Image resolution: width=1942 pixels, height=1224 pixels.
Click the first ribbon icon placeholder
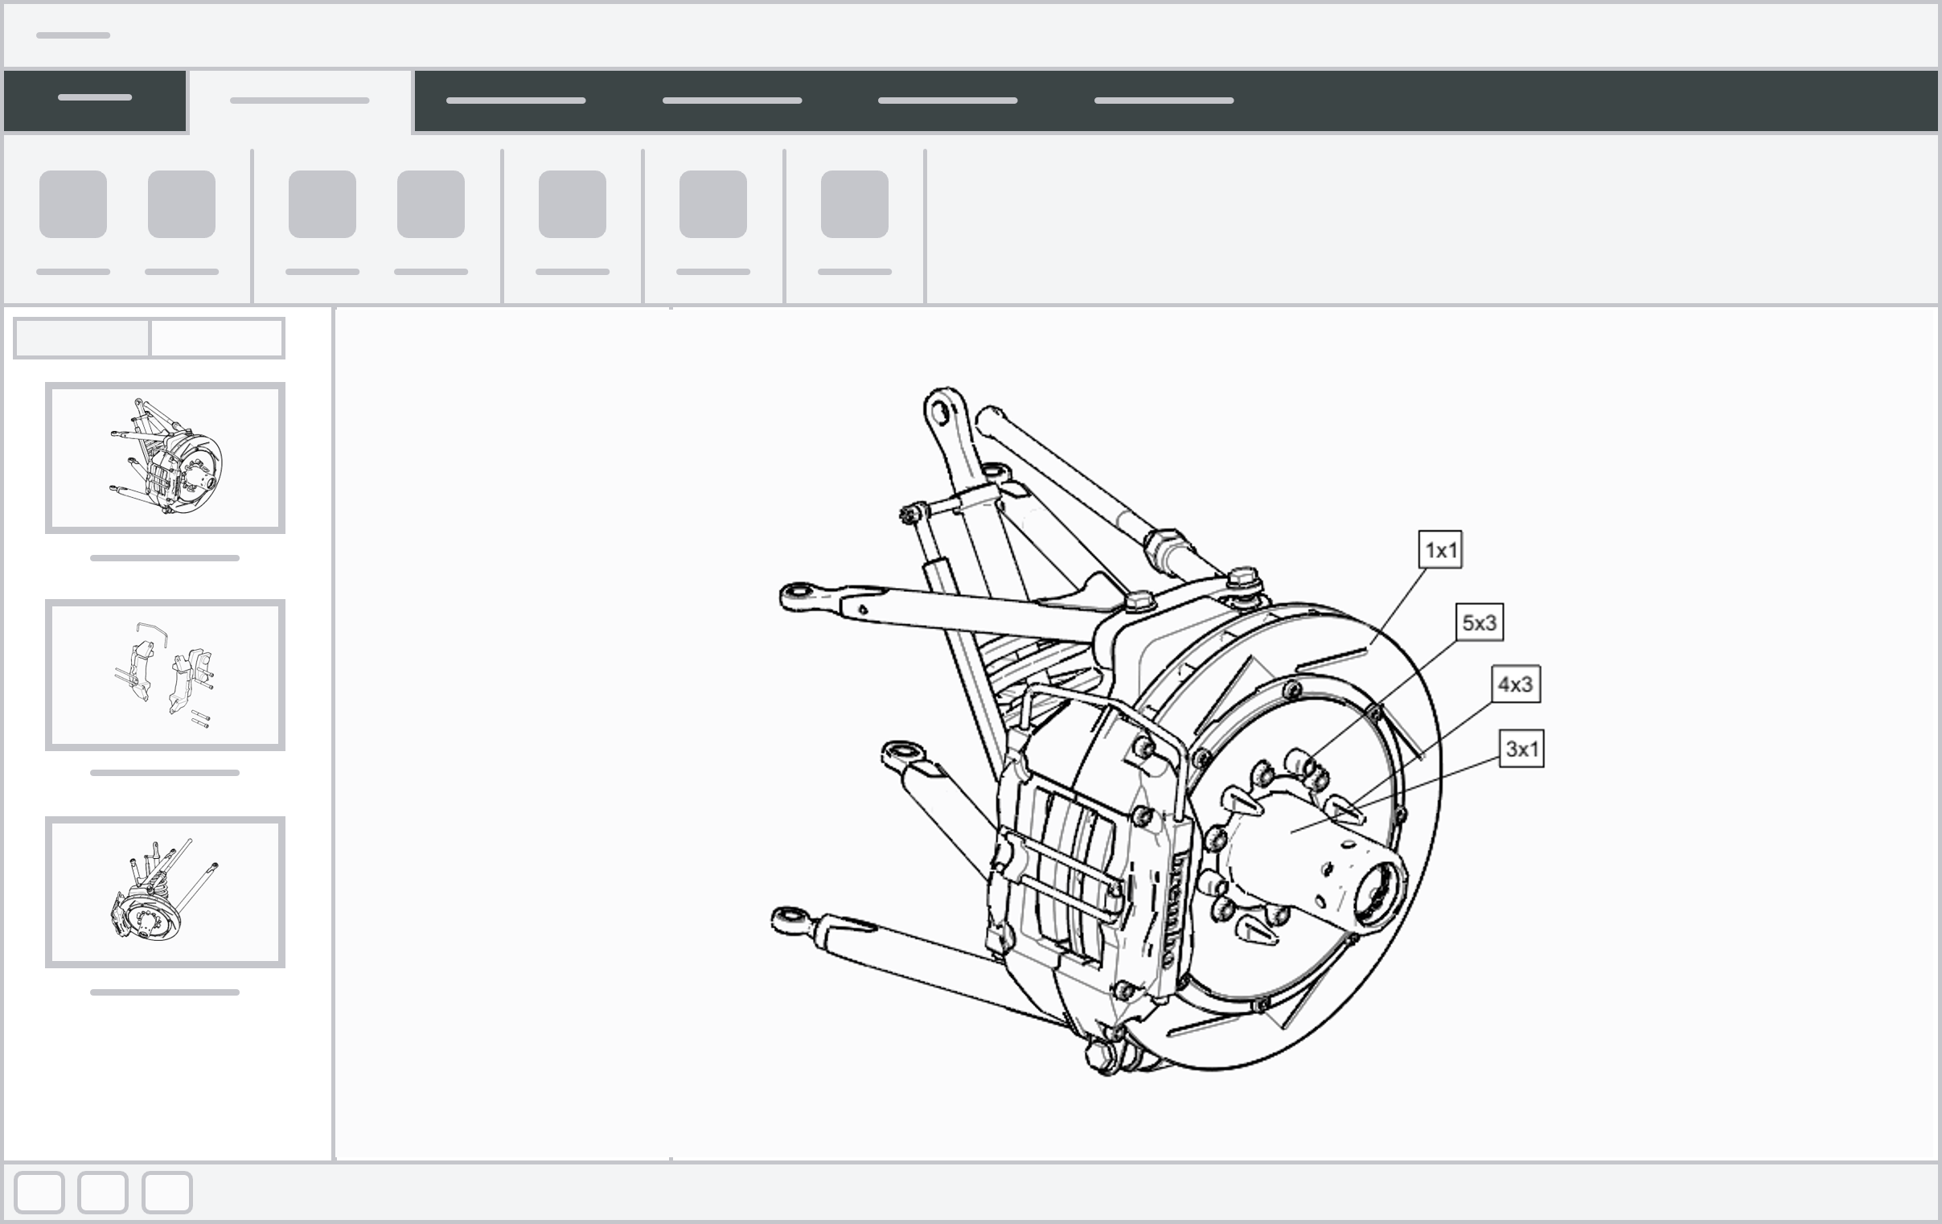(73, 204)
